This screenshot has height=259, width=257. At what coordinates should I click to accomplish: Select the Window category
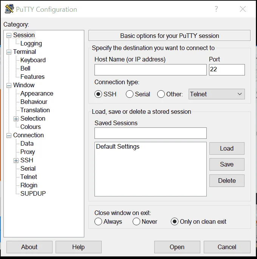point(24,85)
